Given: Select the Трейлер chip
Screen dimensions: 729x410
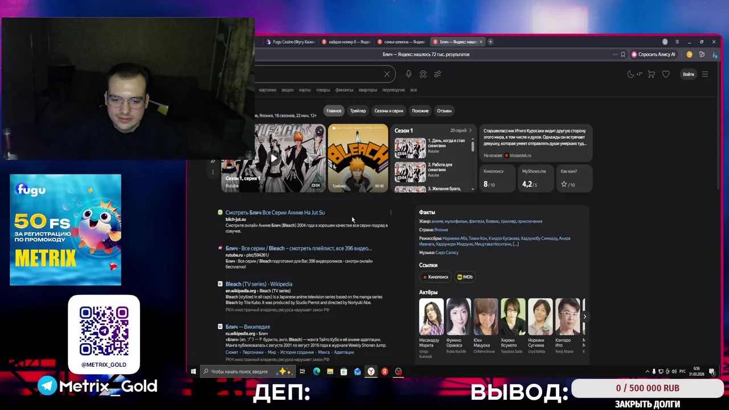Looking at the screenshot, I should (x=358, y=110).
